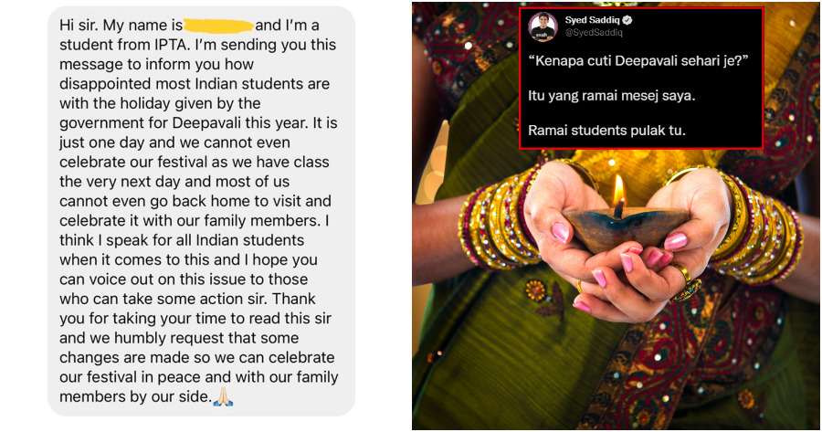Click the word "IPTA" in the message
Viewport: 822px width, 432px height.
pyautogui.click(x=169, y=45)
